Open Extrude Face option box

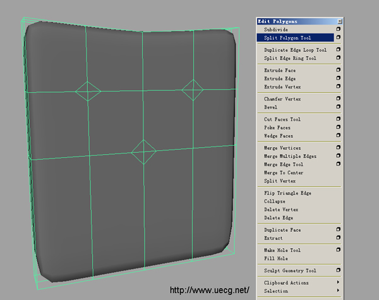point(338,69)
